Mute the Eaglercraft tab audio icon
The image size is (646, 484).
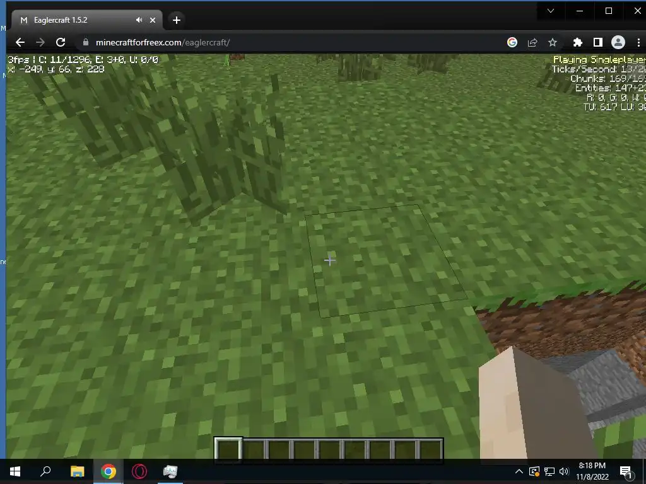139,20
